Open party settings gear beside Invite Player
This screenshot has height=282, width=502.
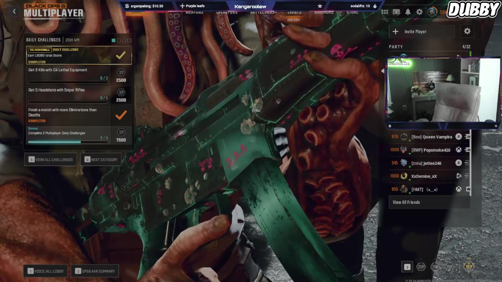click(x=467, y=31)
